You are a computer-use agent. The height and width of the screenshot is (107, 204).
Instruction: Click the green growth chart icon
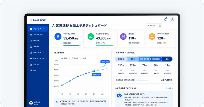point(91,36)
